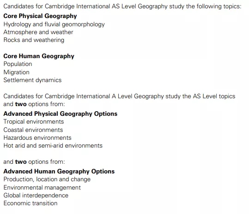Select the Settlement dynamics line
The width and height of the screenshot is (249, 214).
32,80
